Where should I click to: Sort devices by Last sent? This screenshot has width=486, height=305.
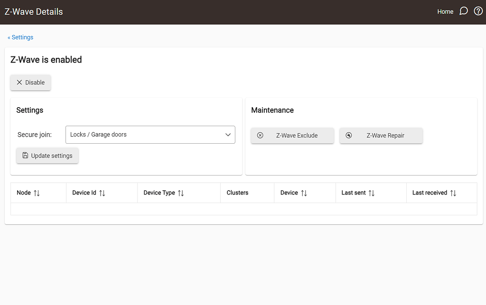pyautogui.click(x=373, y=193)
